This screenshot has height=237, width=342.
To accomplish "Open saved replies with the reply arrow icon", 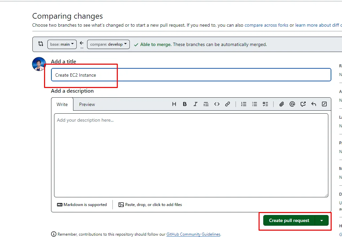I will [314, 104].
